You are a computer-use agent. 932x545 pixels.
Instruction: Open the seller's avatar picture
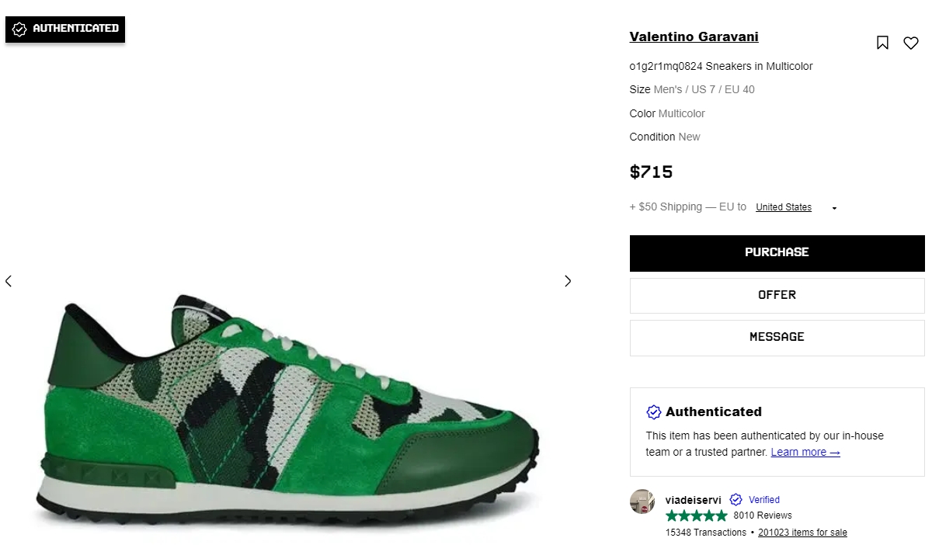[x=642, y=502]
